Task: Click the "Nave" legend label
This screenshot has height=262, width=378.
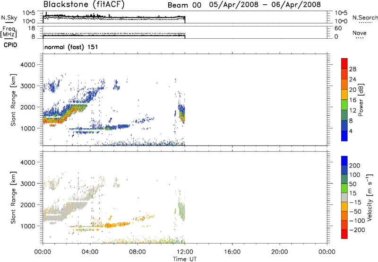Action: click(360, 33)
